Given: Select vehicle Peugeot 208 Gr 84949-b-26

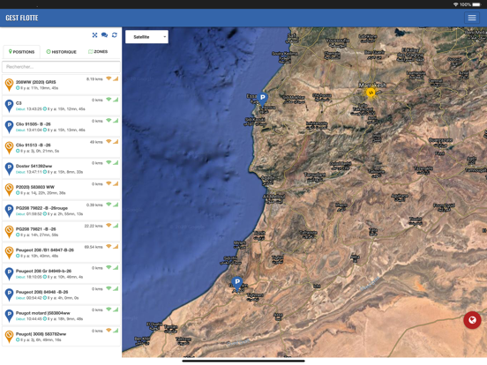Looking at the screenshot, I should (43, 271).
